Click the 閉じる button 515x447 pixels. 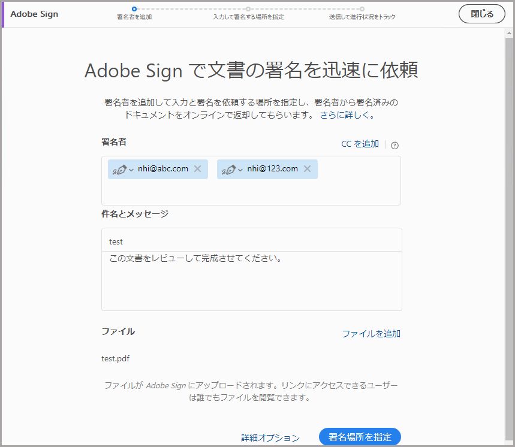482,14
